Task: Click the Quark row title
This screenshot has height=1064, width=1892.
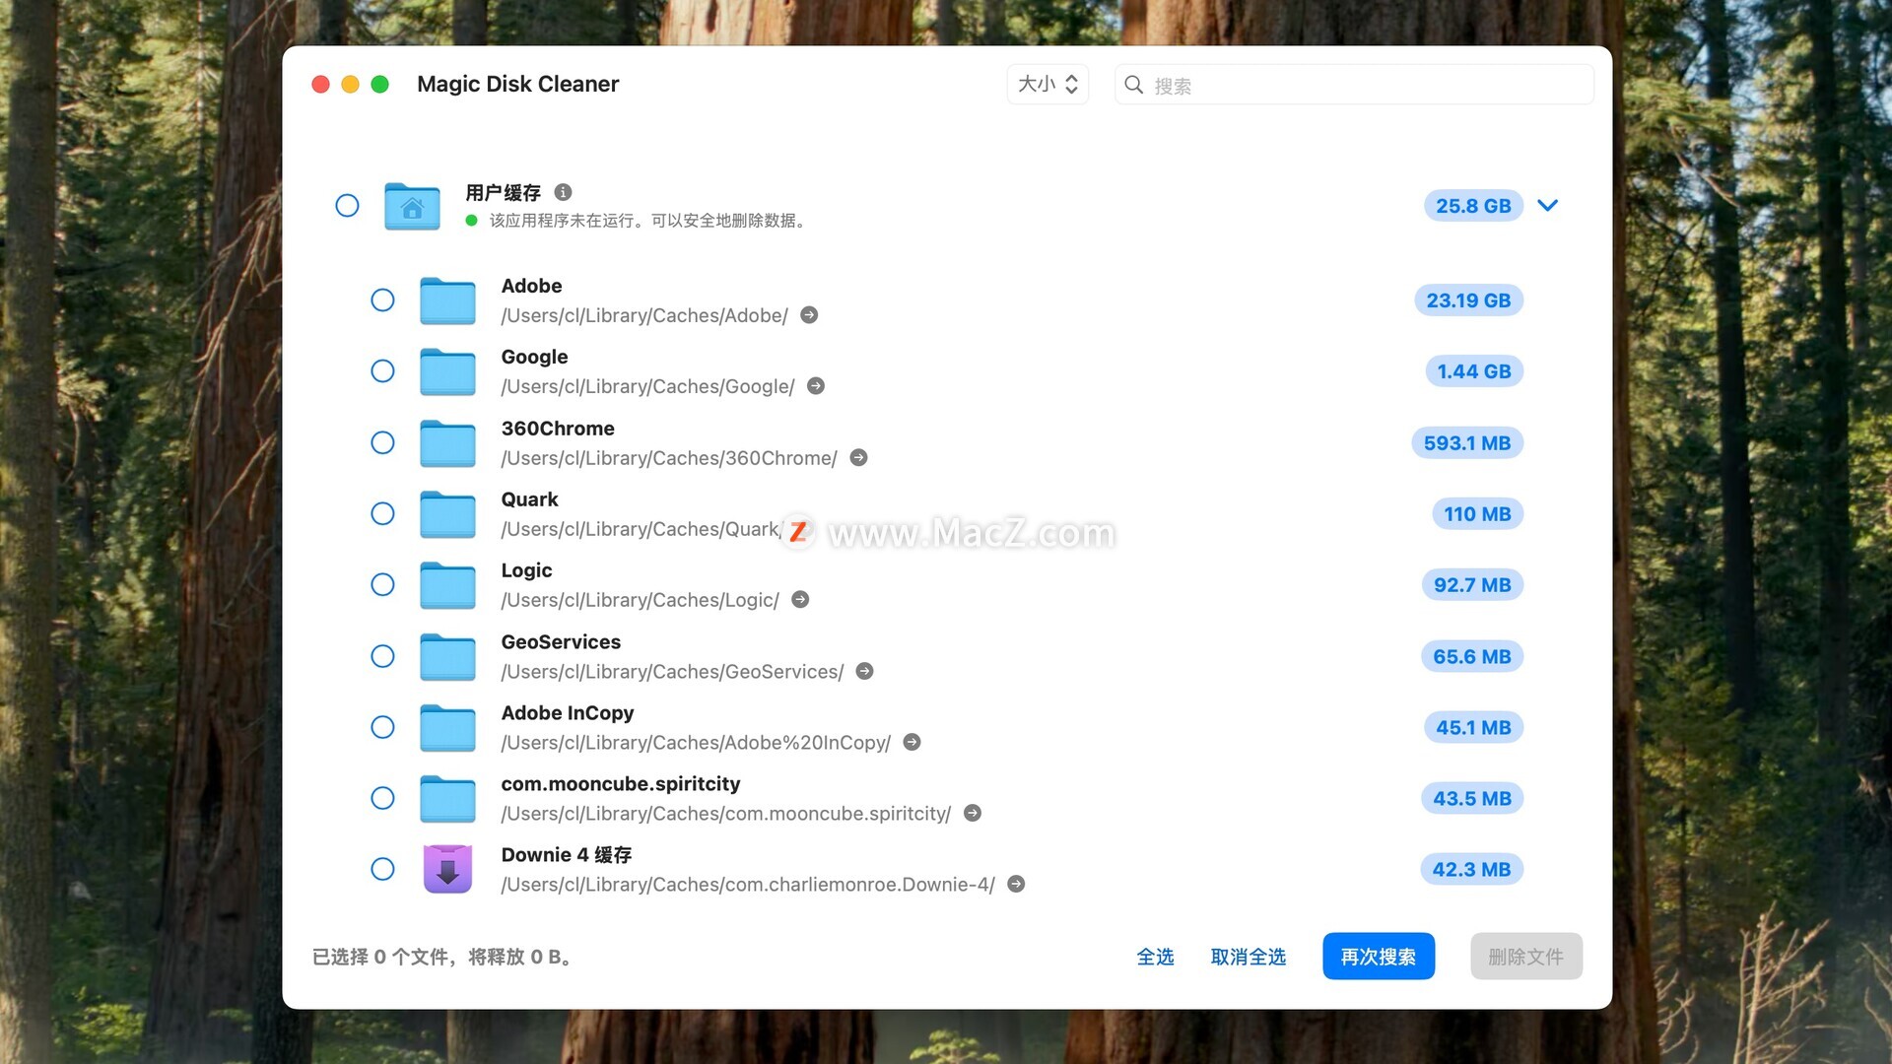Action: pos(529,499)
